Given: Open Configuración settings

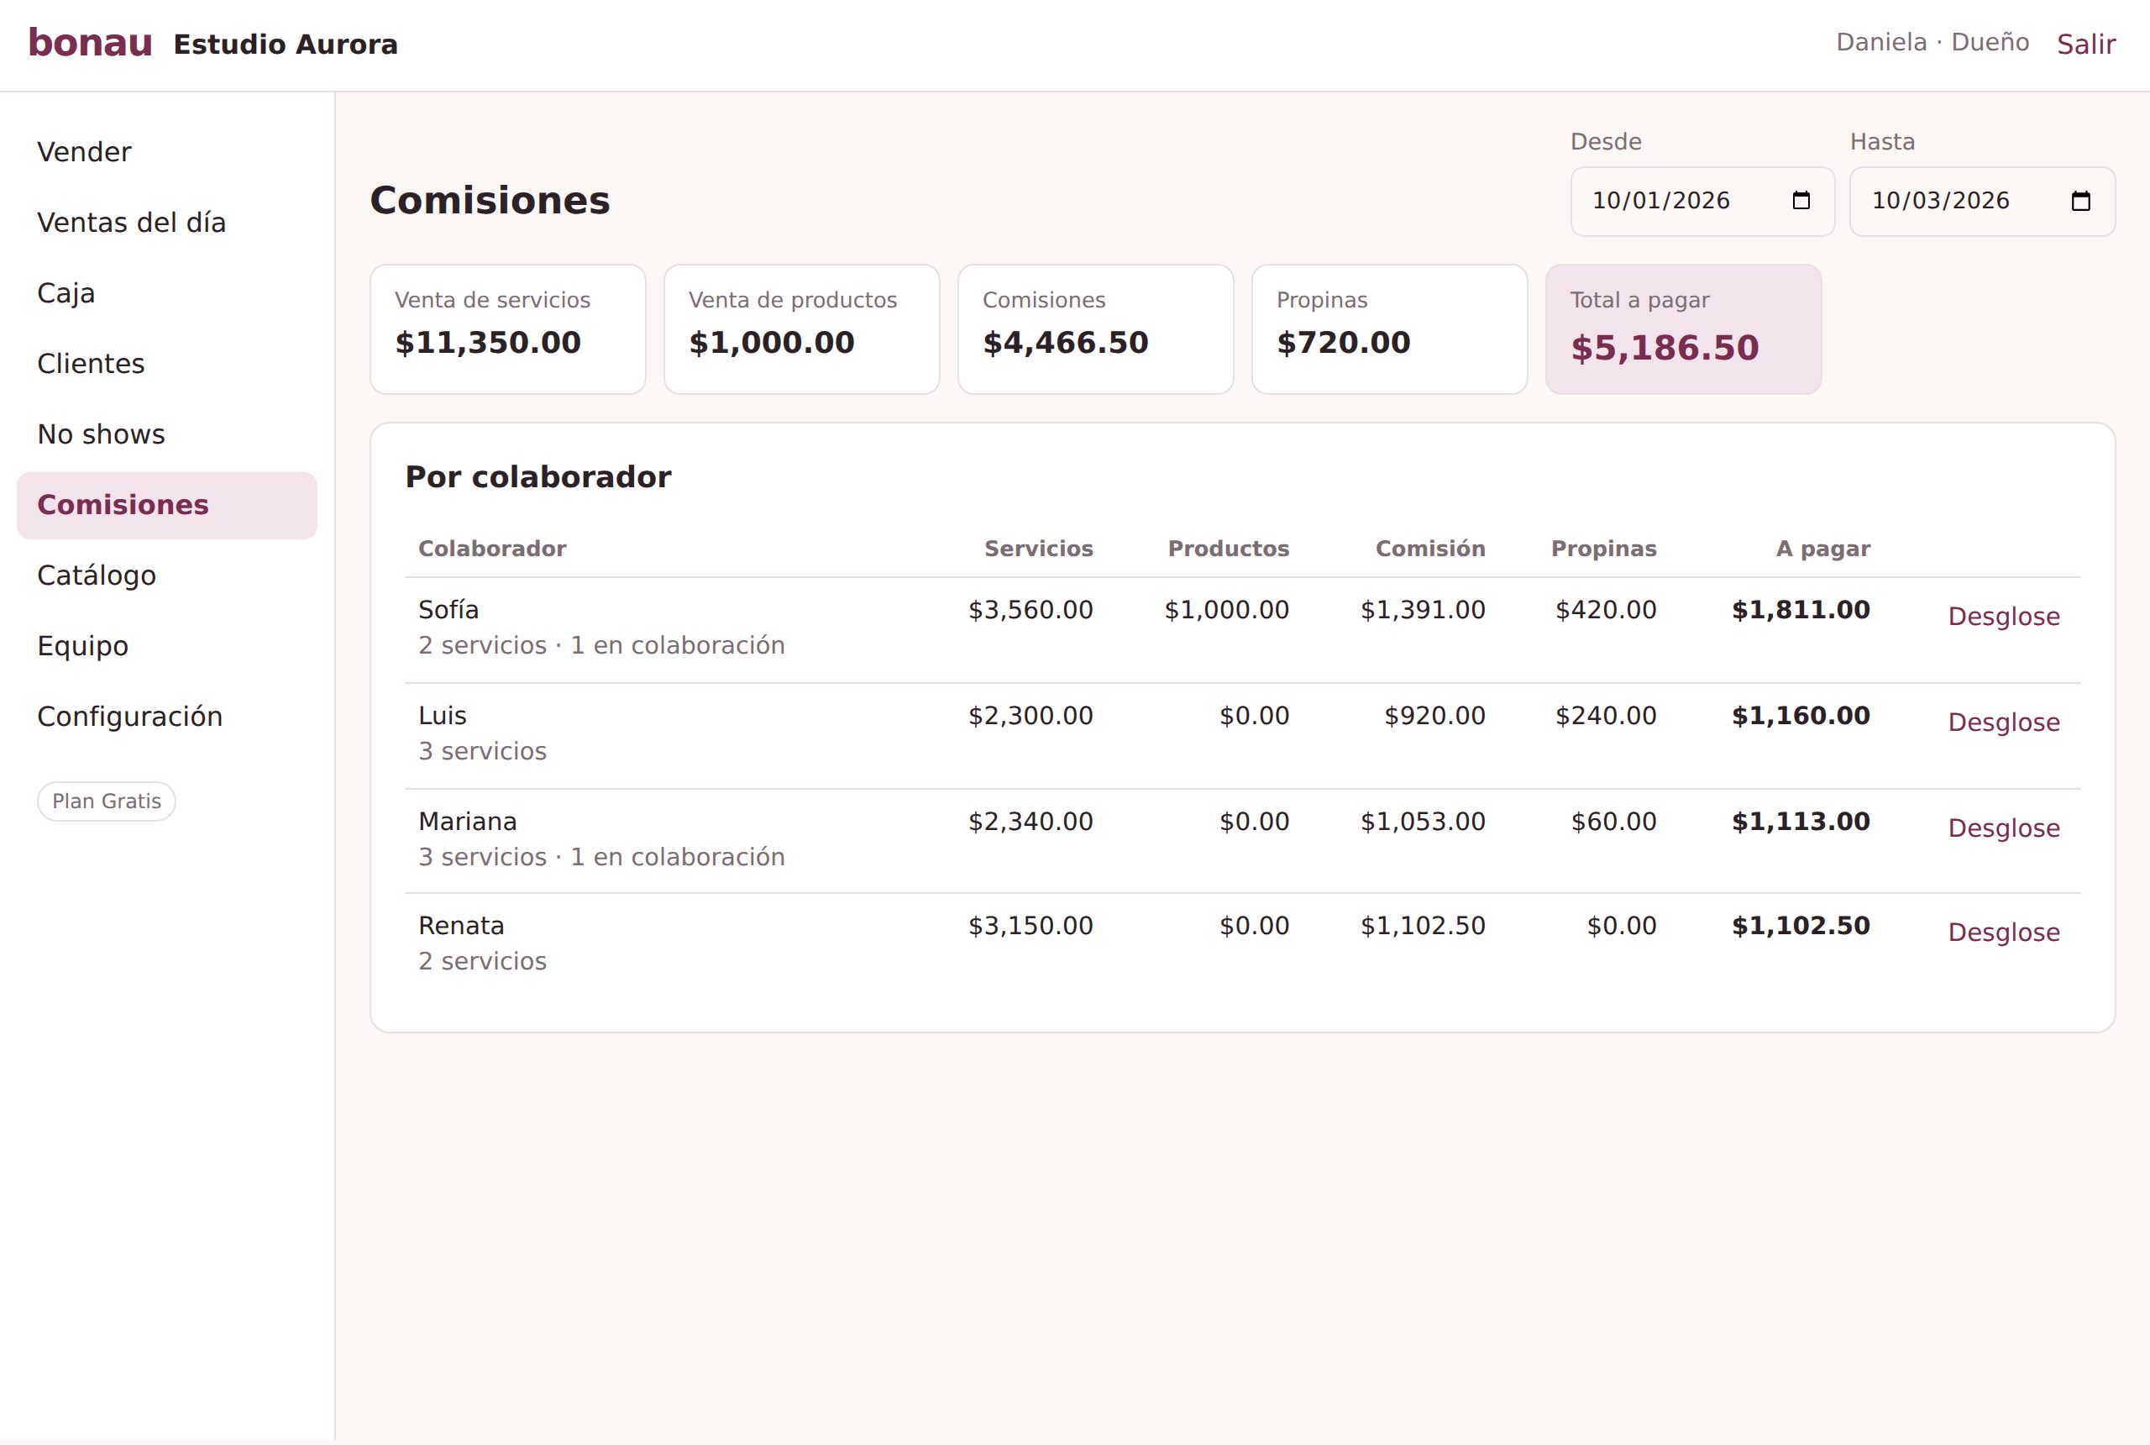Looking at the screenshot, I should (x=167, y=717).
